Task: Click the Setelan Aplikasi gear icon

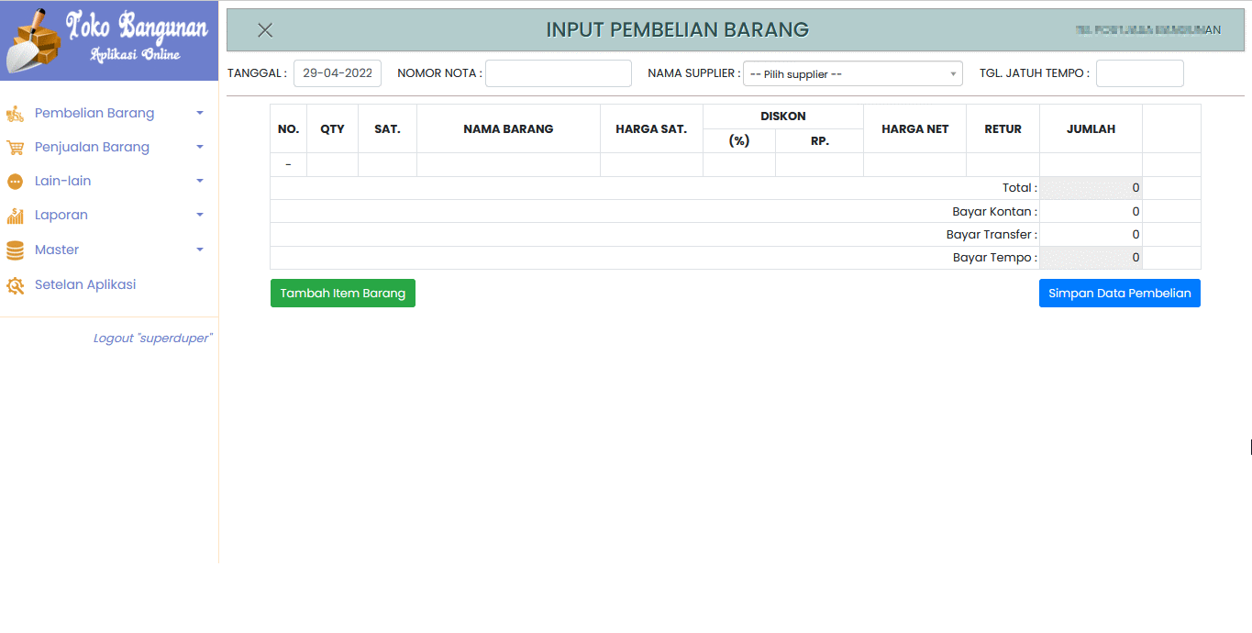Action: pyautogui.click(x=15, y=285)
